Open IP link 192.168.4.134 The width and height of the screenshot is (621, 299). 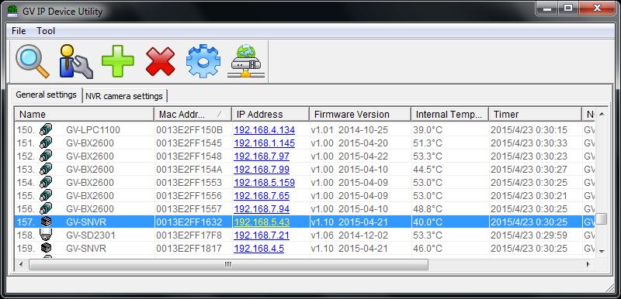264,129
